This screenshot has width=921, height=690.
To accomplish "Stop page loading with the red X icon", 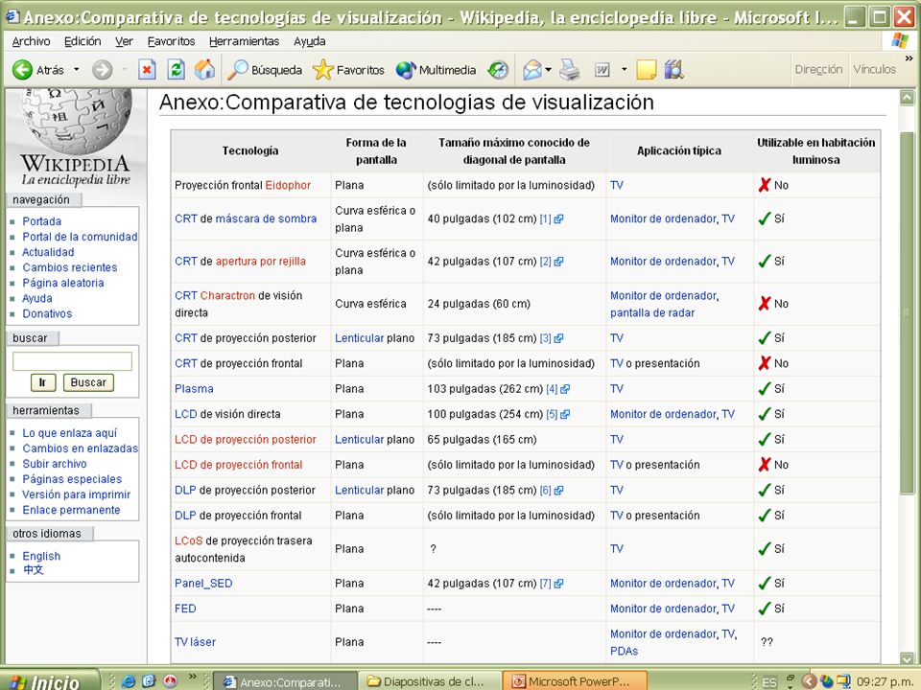I will coord(147,70).
